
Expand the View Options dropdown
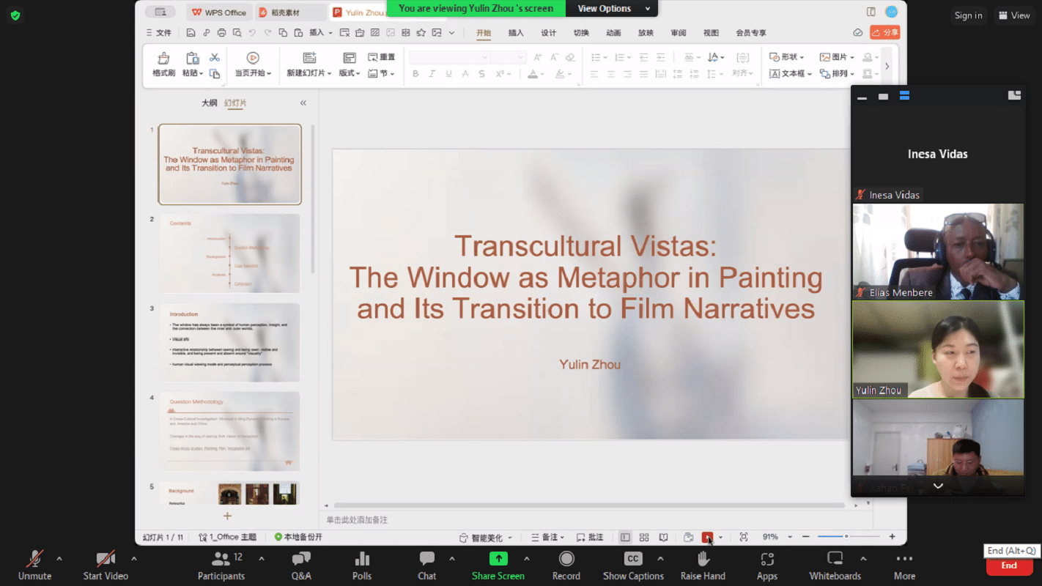click(613, 9)
